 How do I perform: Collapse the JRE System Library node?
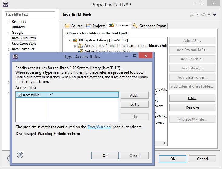tap(69, 40)
